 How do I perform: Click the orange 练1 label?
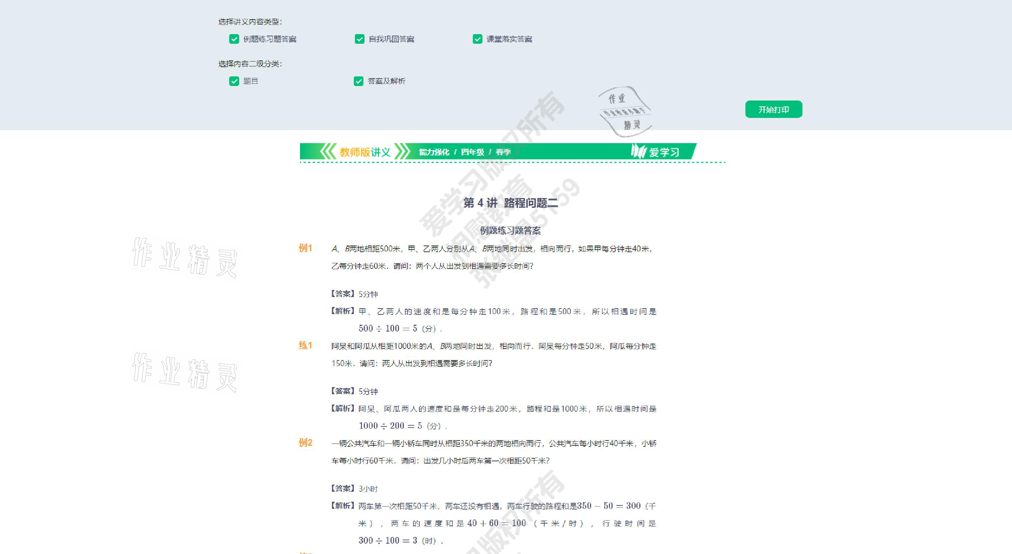click(x=305, y=345)
